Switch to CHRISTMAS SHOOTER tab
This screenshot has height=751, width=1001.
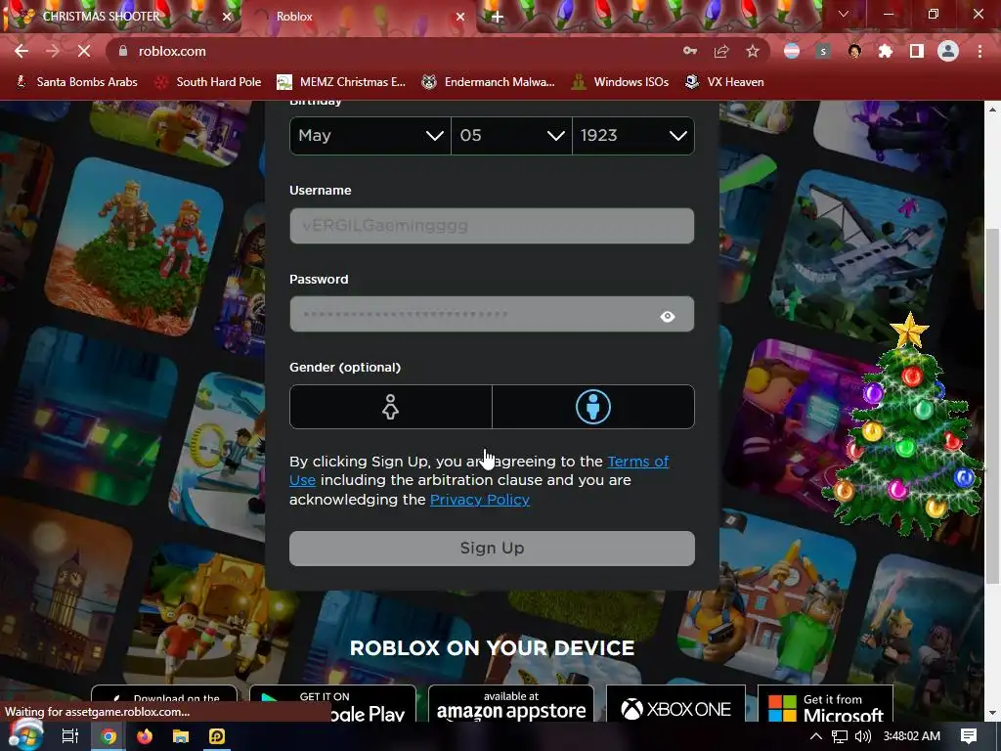coord(121,17)
